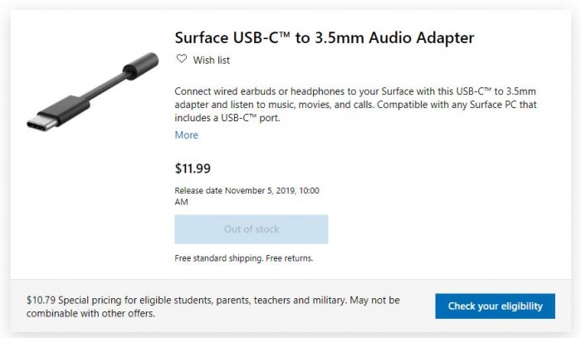Click the Check your eligibility button
The height and width of the screenshot is (338, 581).
pos(495,306)
